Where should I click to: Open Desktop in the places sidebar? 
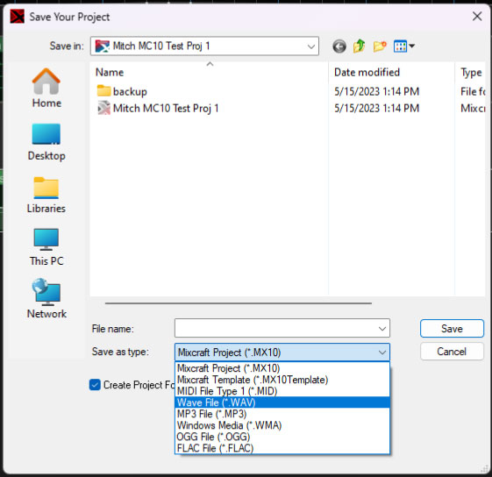pos(46,142)
